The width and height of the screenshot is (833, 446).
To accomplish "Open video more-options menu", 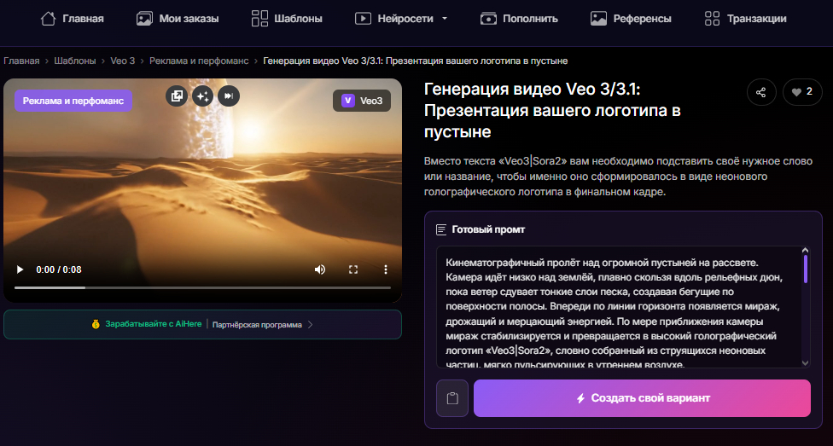I will pyautogui.click(x=386, y=269).
